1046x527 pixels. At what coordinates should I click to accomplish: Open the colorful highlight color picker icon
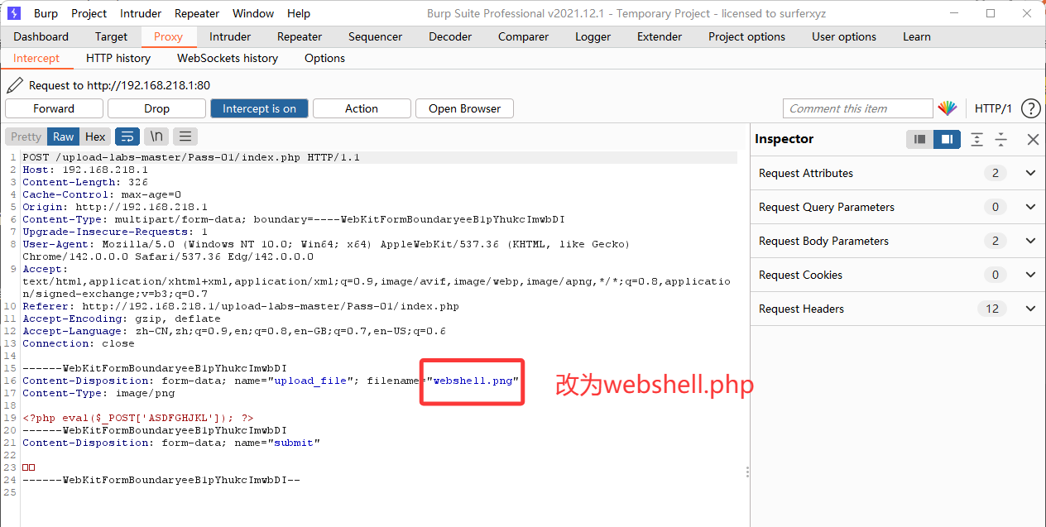948,108
